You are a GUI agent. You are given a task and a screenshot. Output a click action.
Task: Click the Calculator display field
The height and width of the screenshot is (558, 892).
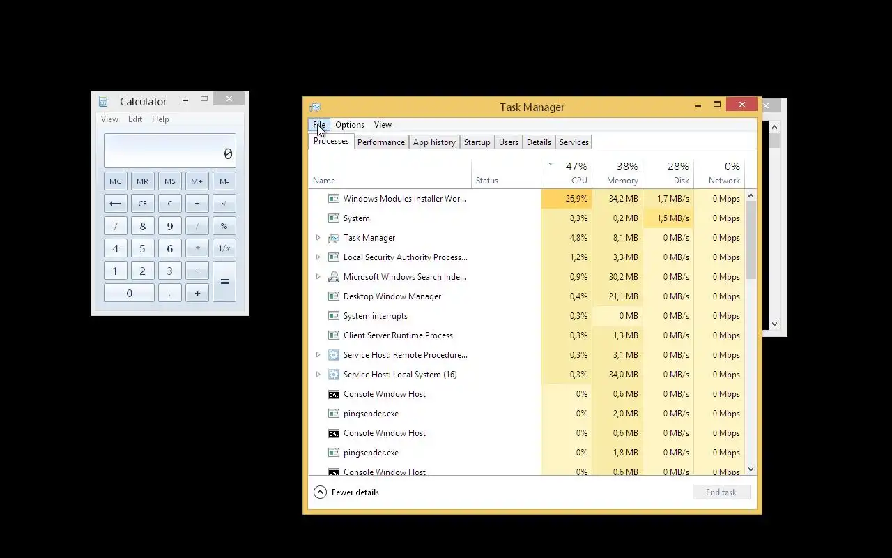coord(170,151)
